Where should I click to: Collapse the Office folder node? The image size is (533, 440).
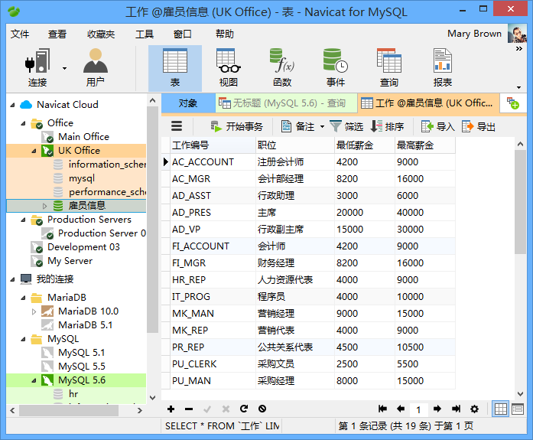click(23, 123)
